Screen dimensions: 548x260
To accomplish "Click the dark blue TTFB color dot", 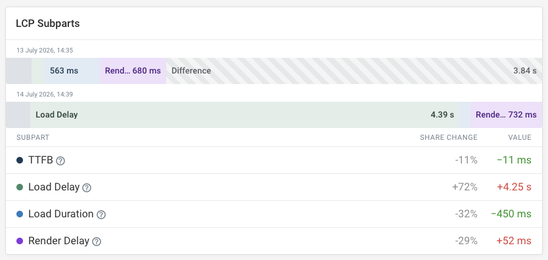I will click(20, 160).
